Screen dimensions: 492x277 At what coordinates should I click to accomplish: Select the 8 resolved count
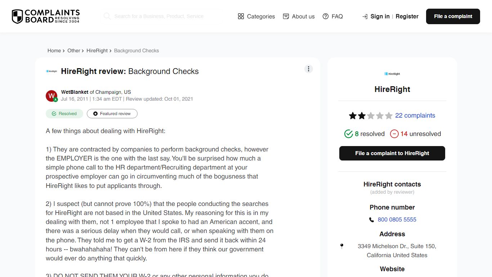(x=370, y=134)
